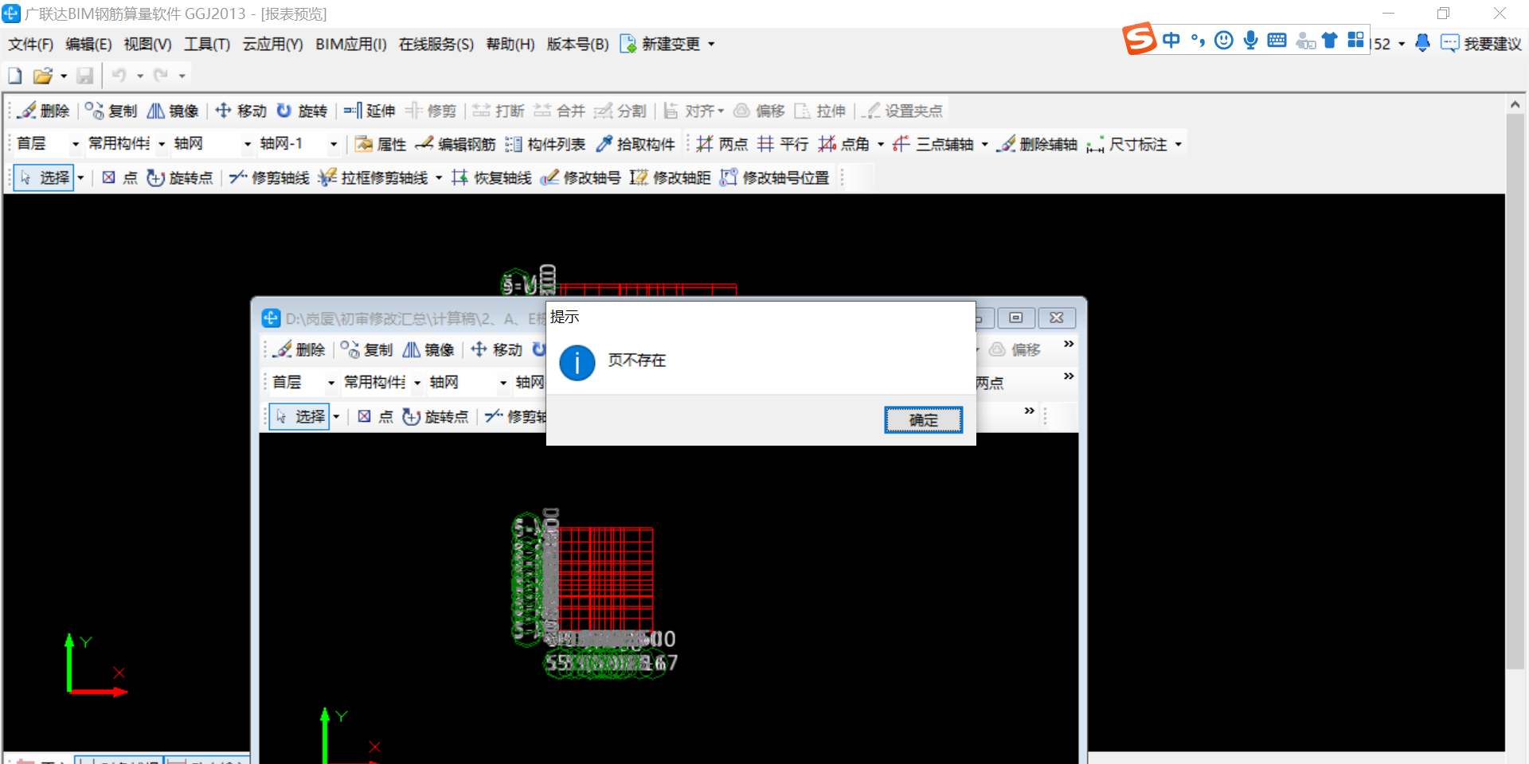The width and height of the screenshot is (1529, 764).
Task: Click 拾取构件 pick component tool
Action: [635, 144]
